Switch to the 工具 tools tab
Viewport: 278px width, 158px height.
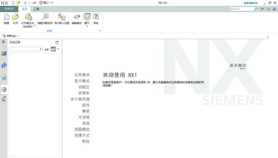tap(36, 9)
